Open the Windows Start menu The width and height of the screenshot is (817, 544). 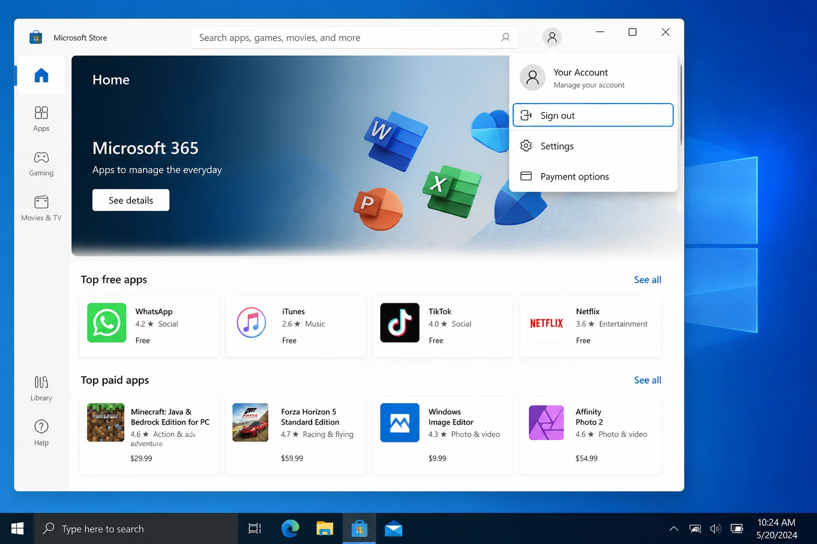(17, 529)
